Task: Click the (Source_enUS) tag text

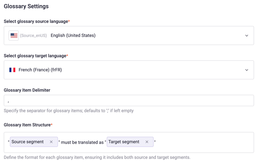Action: click(x=33, y=36)
